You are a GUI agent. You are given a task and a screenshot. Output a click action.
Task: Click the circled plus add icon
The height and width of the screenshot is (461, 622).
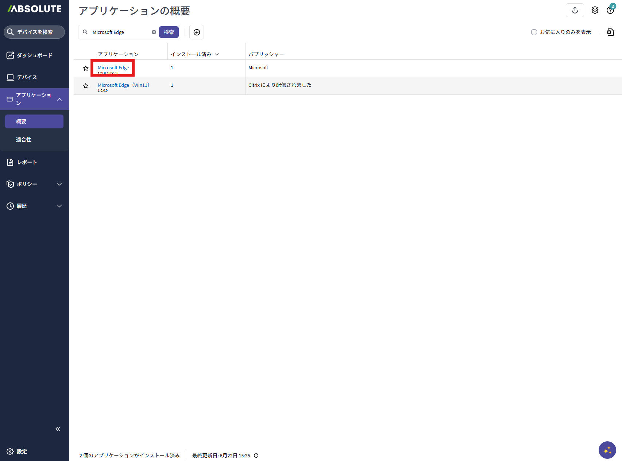point(197,32)
